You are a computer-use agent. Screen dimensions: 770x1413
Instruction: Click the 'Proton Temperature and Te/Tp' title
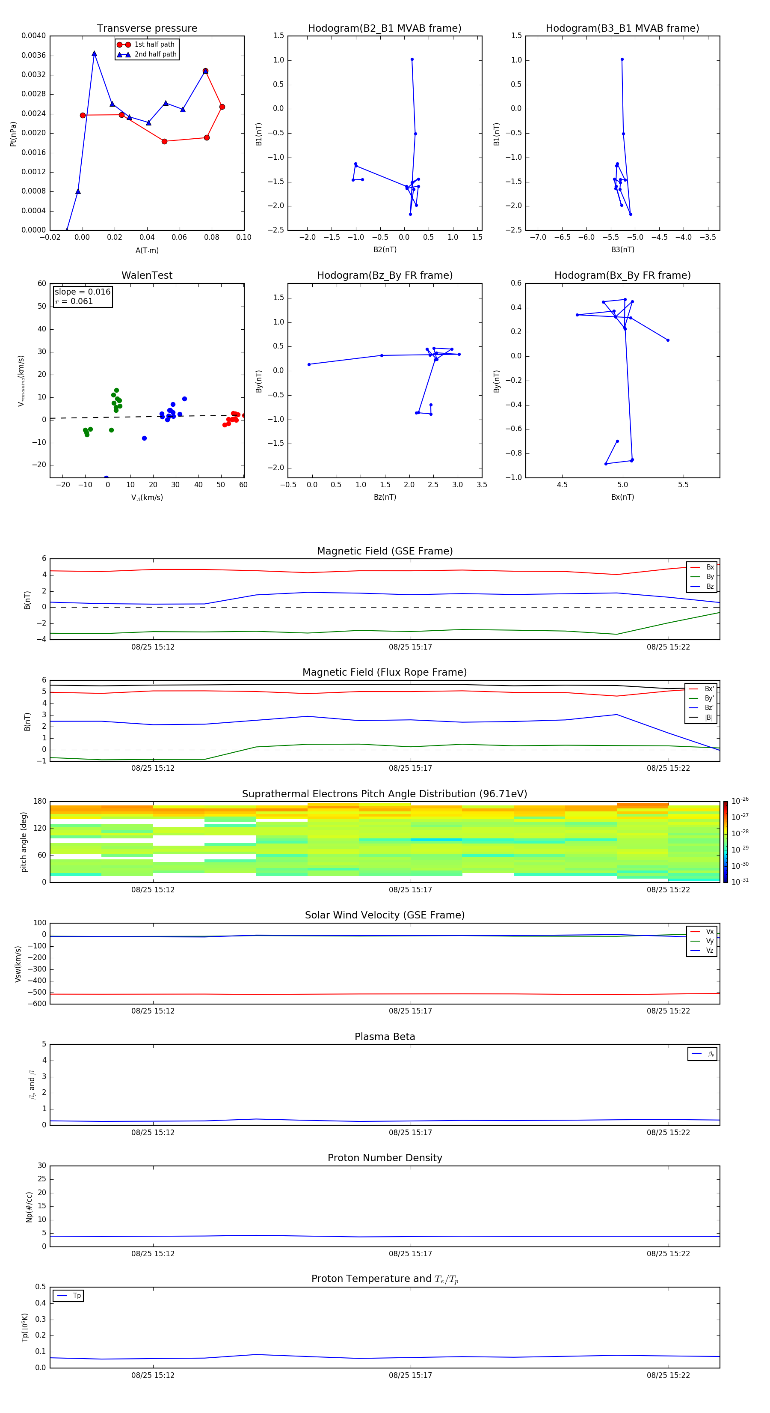[385, 1279]
